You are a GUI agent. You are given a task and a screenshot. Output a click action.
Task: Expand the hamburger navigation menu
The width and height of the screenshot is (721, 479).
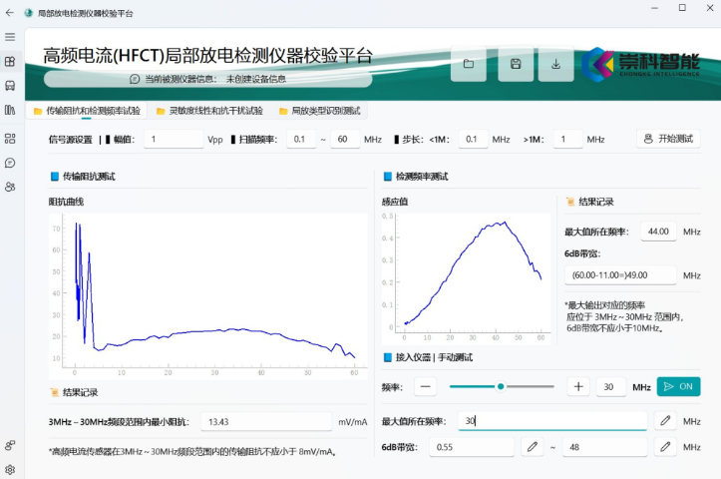click(10, 36)
